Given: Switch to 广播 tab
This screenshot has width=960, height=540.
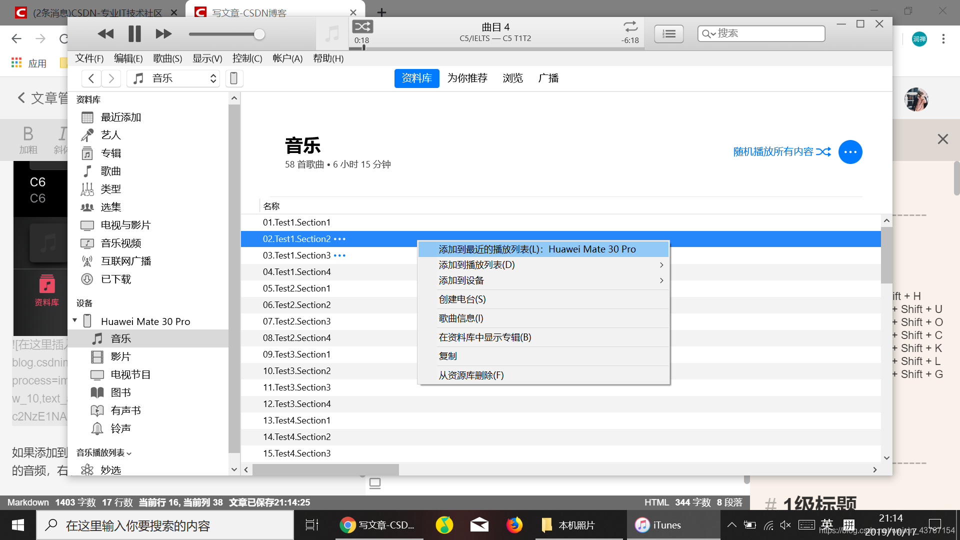Looking at the screenshot, I should 548,78.
